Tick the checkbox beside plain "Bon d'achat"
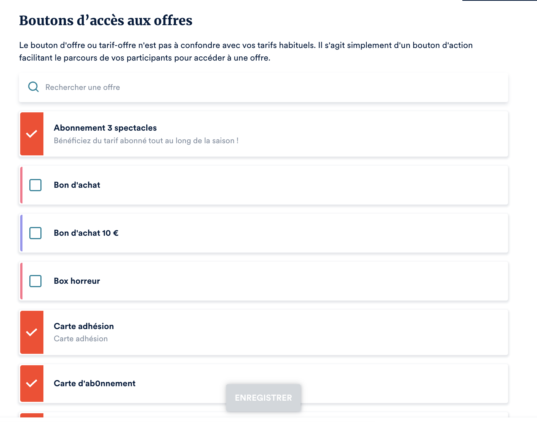Viewport: 537px width, 422px height. click(x=35, y=185)
